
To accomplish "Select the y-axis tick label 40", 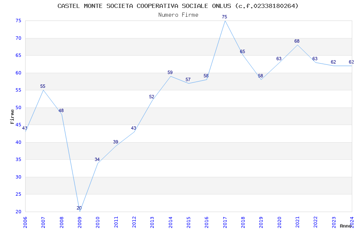I will tap(18, 142).
